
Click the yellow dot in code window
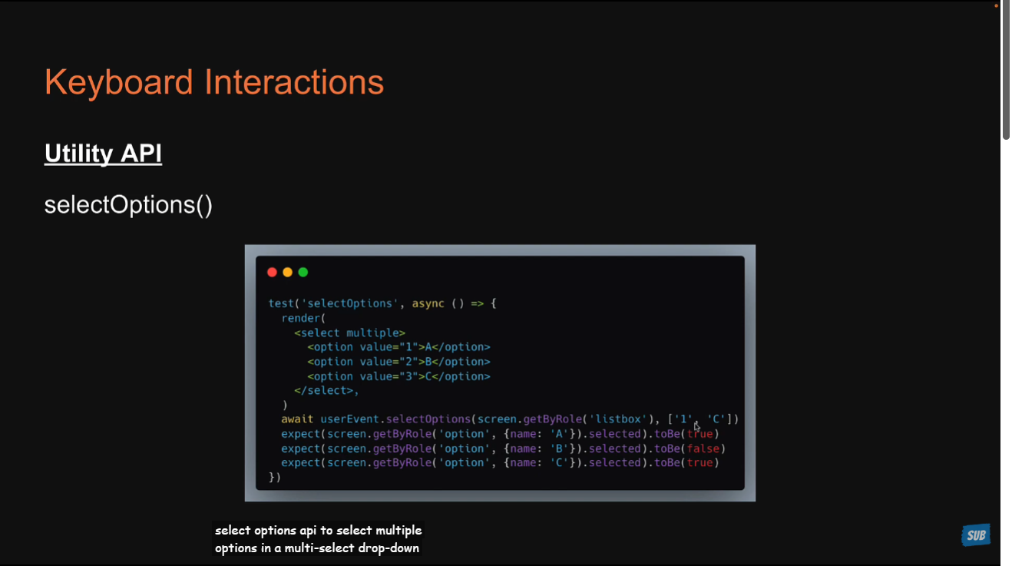click(287, 273)
